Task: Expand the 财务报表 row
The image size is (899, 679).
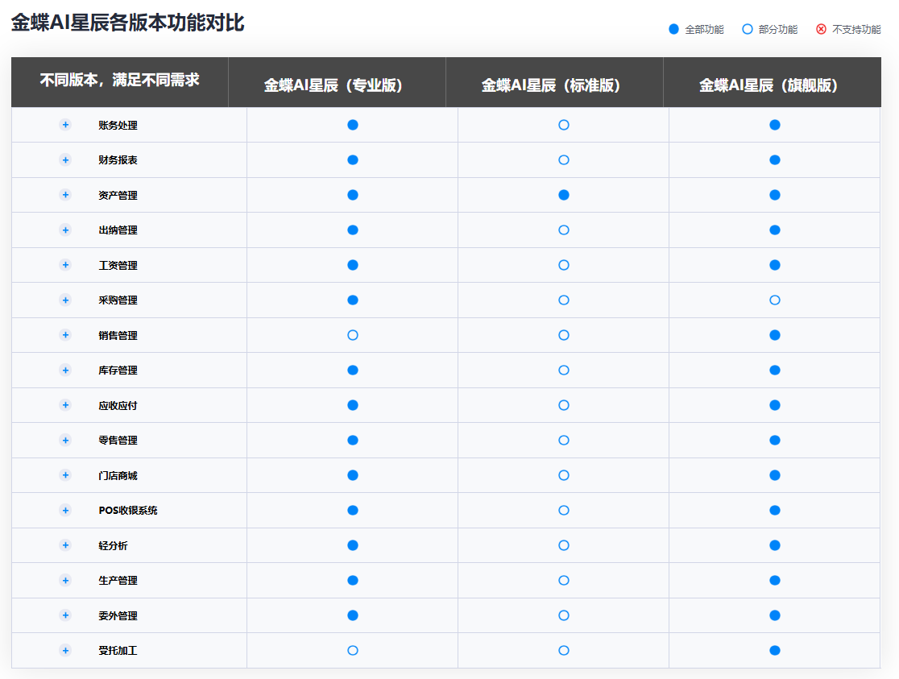Action: (65, 160)
